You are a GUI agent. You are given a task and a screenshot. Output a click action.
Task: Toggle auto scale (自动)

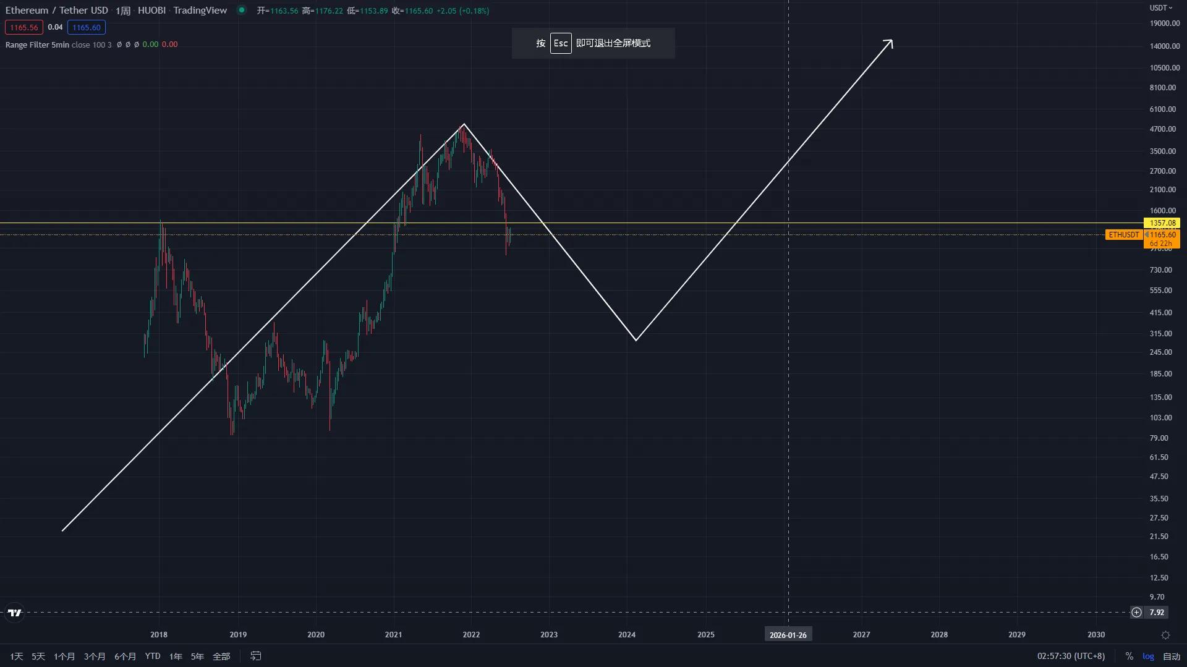click(1172, 656)
